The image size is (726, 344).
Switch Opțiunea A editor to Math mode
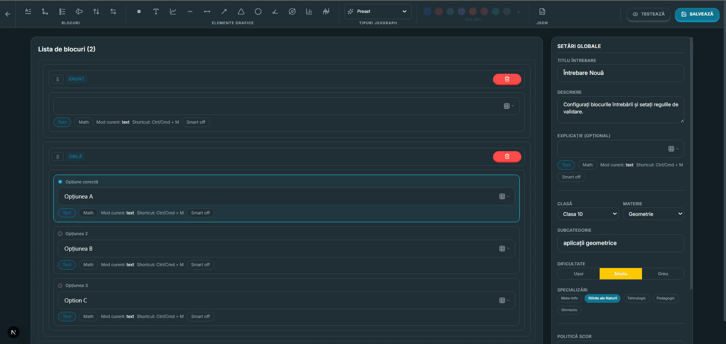pos(88,213)
